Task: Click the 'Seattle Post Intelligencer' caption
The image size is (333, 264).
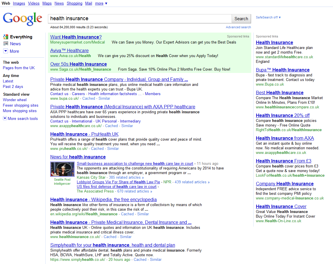Action: click(x=62, y=182)
